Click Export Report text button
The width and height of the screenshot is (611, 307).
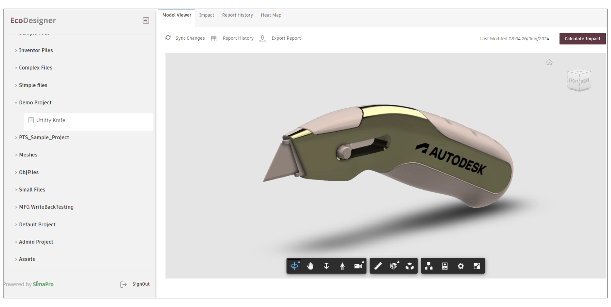(286, 38)
